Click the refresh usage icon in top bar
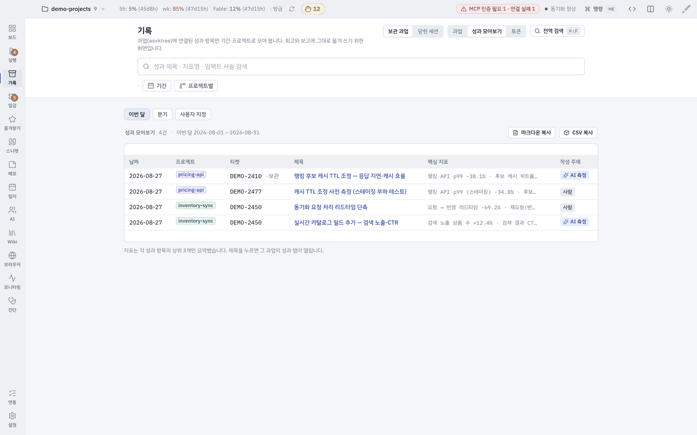The height and width of the screenshot is (435, 697). tap(292, 9)
